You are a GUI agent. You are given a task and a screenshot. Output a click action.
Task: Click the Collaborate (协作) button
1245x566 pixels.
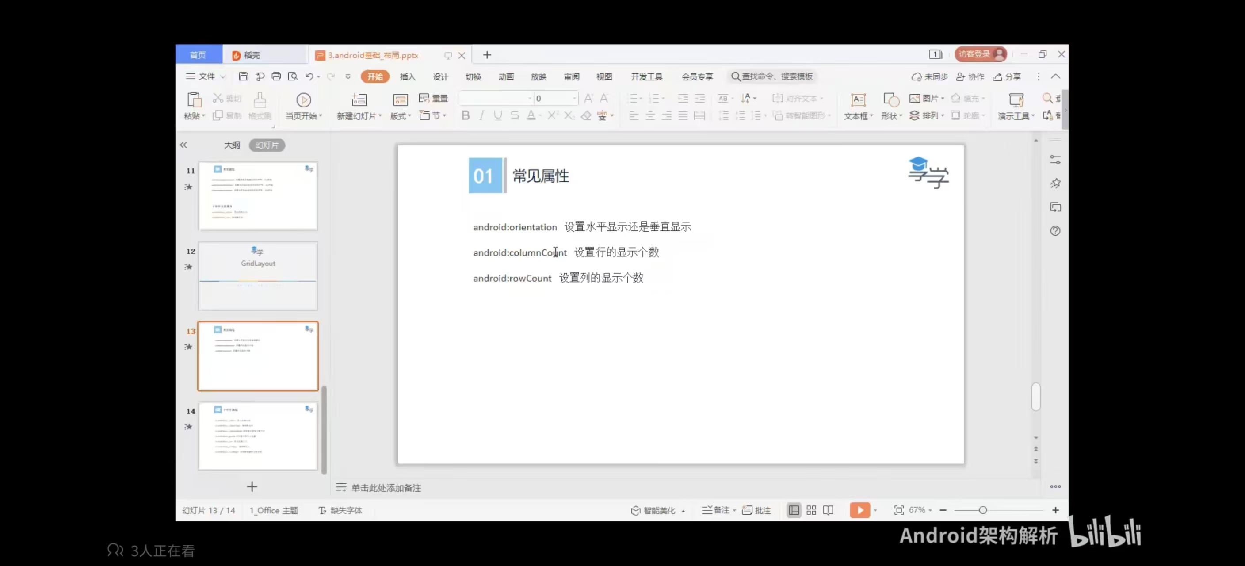tap(970, 76)
